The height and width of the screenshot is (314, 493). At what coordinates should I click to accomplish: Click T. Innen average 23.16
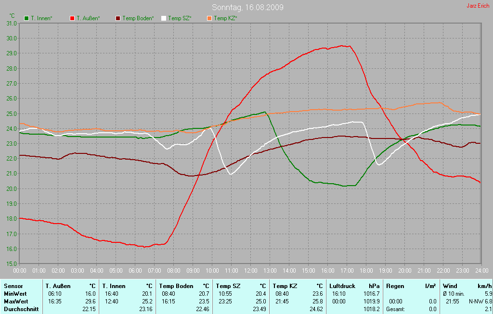[x=146, y=309]
